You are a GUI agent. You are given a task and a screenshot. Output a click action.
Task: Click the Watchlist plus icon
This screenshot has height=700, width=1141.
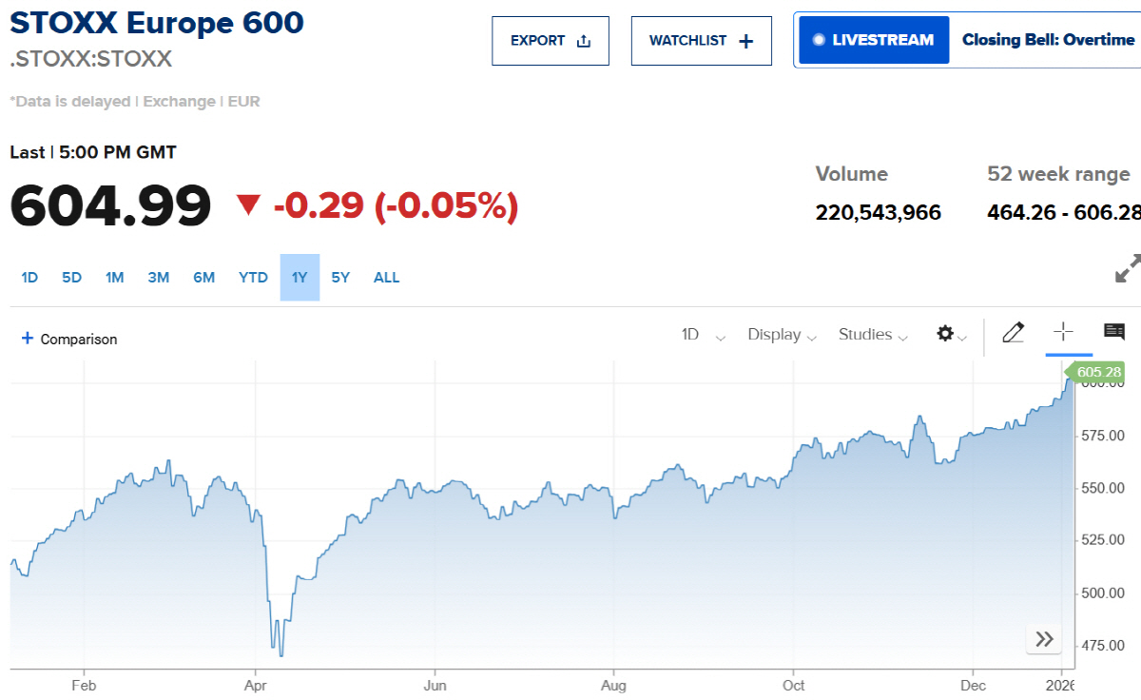746,40
